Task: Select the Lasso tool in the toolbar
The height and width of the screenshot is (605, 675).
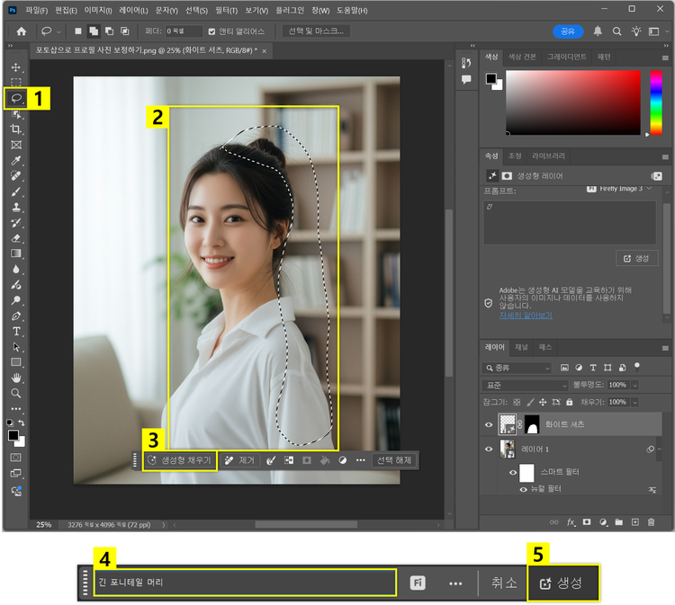Action: point(15,98)
